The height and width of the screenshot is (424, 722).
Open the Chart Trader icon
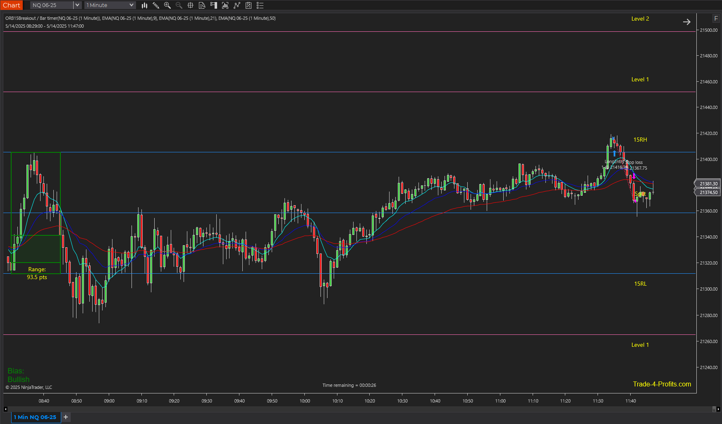coord(214,5)
